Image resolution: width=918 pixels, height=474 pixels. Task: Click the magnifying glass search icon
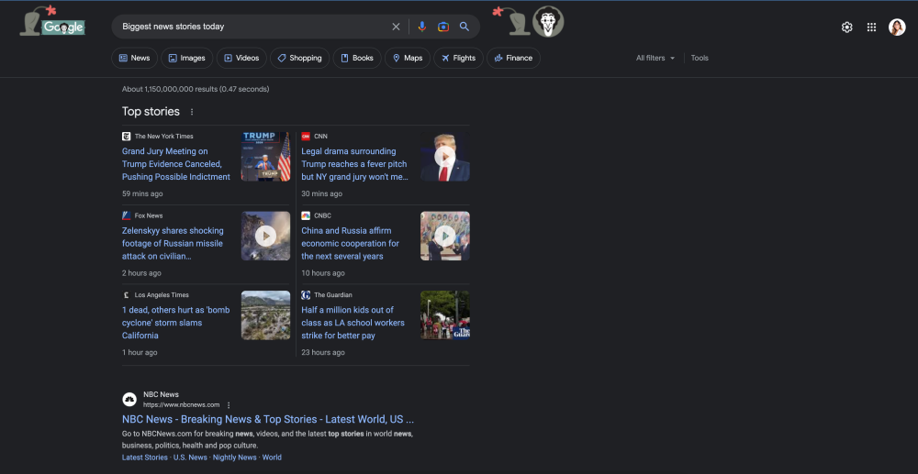[465, 27]
